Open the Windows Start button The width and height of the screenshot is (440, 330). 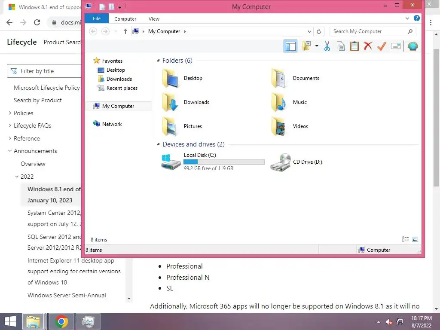10,321
